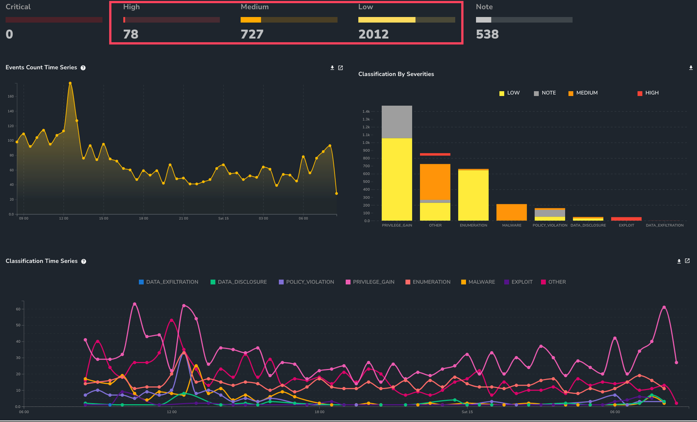Click the MALWARE orange bar

tap(511, 212)
